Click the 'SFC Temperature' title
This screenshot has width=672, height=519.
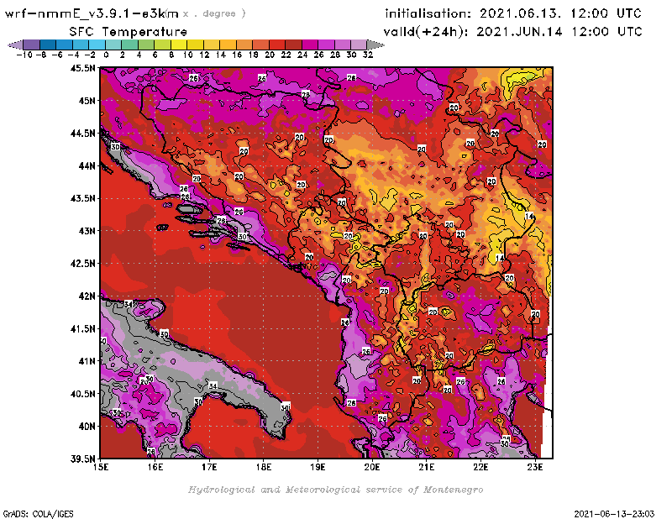[129, 32]
